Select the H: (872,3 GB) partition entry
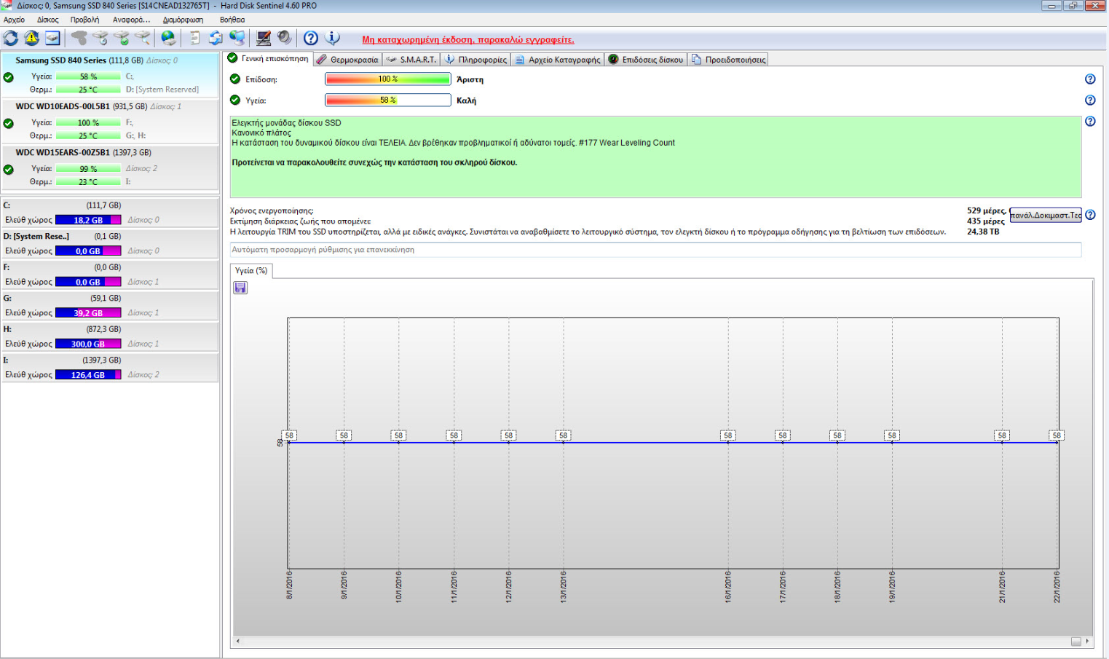Viewport: 1109px width, 659px height. click(110, 336)
